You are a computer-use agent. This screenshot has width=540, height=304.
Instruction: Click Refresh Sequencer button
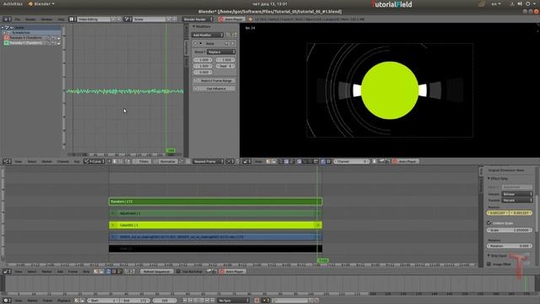[156, 272]
